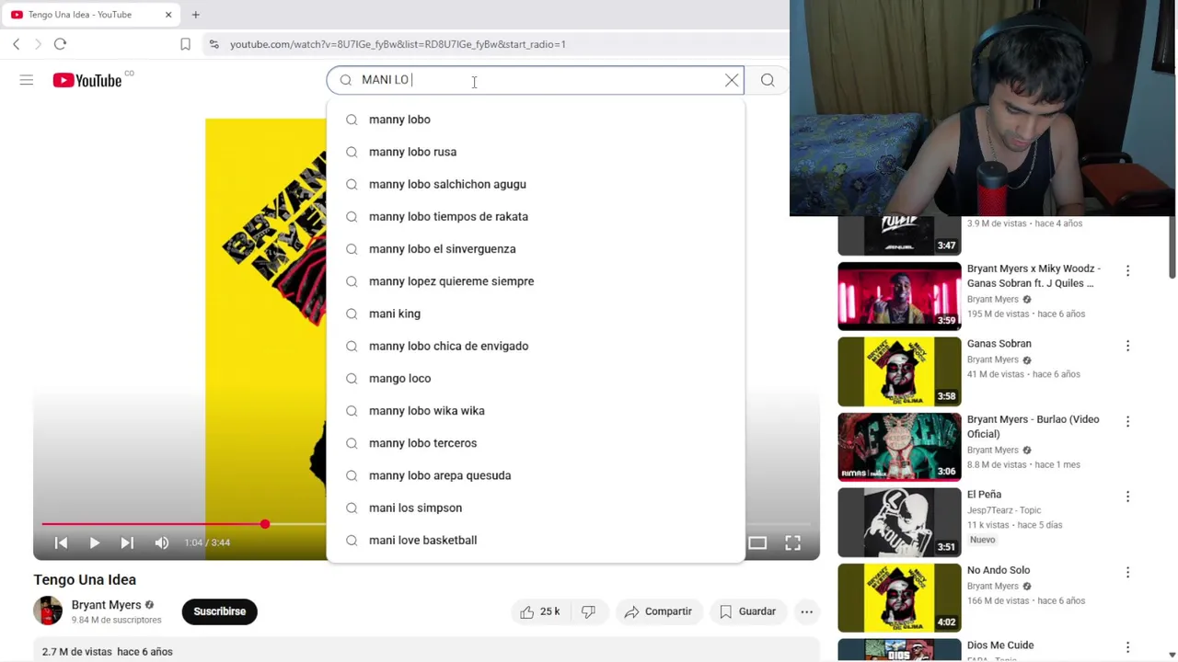Open options menu for No Ando Solo
Screen dimensions: 1178x662
point(1127,572)
